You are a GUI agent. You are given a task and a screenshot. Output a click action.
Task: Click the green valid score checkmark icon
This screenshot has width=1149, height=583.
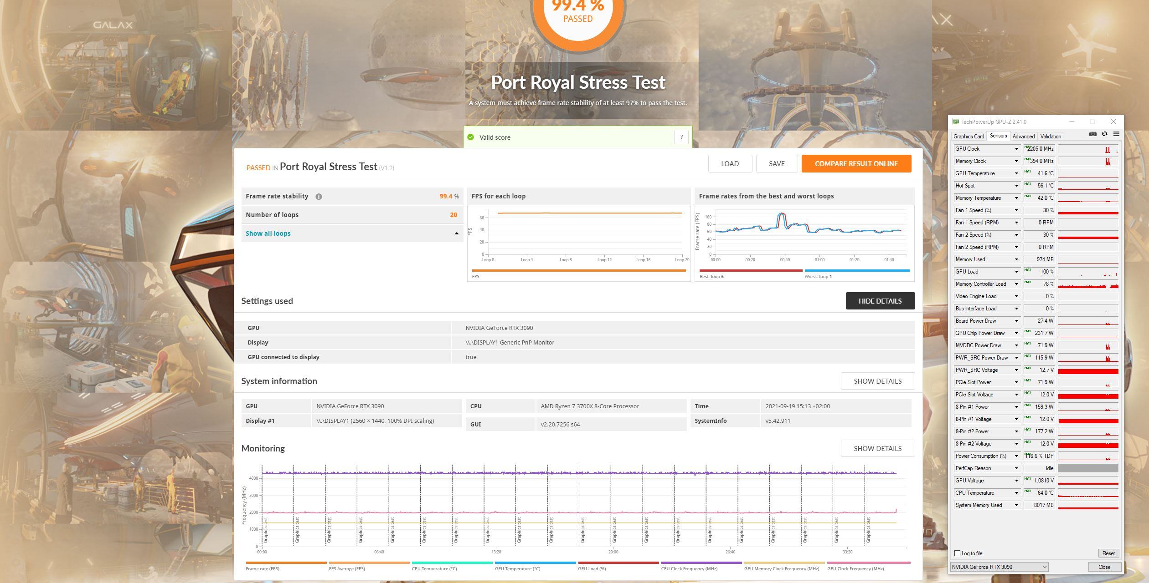pyautogui.click(x=470, y=137)
